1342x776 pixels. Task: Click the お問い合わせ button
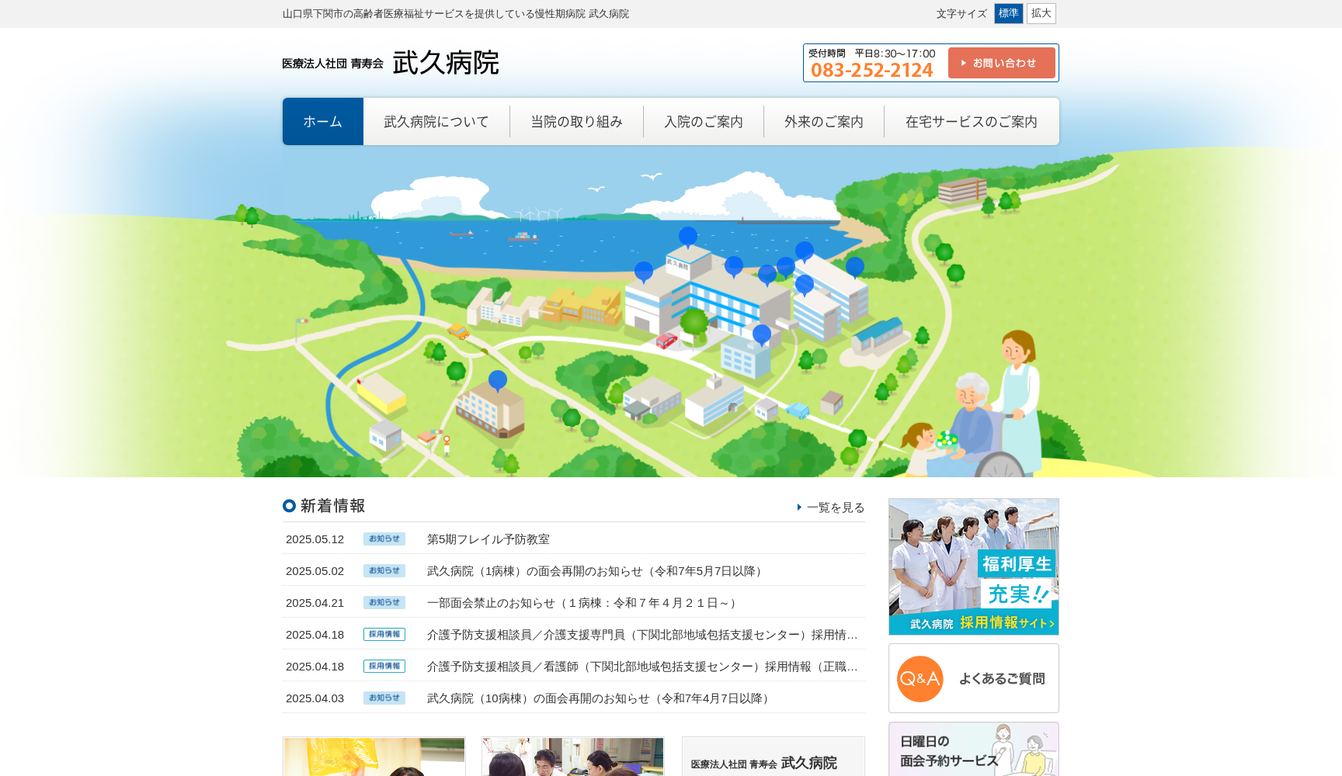[x=1001, y=63]
